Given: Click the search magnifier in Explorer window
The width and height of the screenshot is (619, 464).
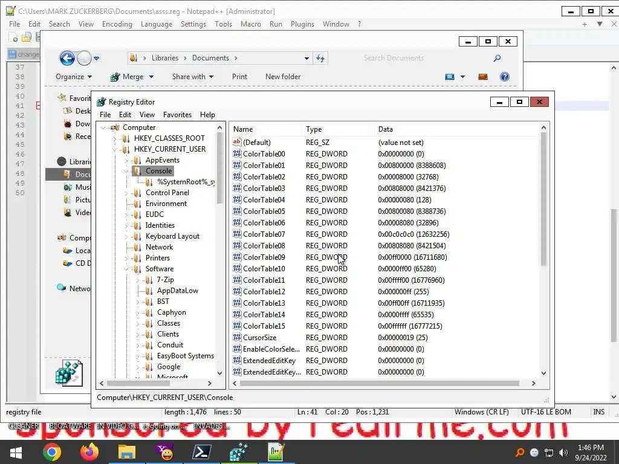Looking at the screenshot, I should tap(497, 59).
